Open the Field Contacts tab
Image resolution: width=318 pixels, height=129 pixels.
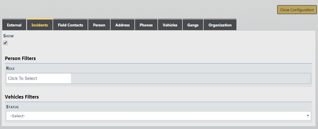(x=70, y=25)
